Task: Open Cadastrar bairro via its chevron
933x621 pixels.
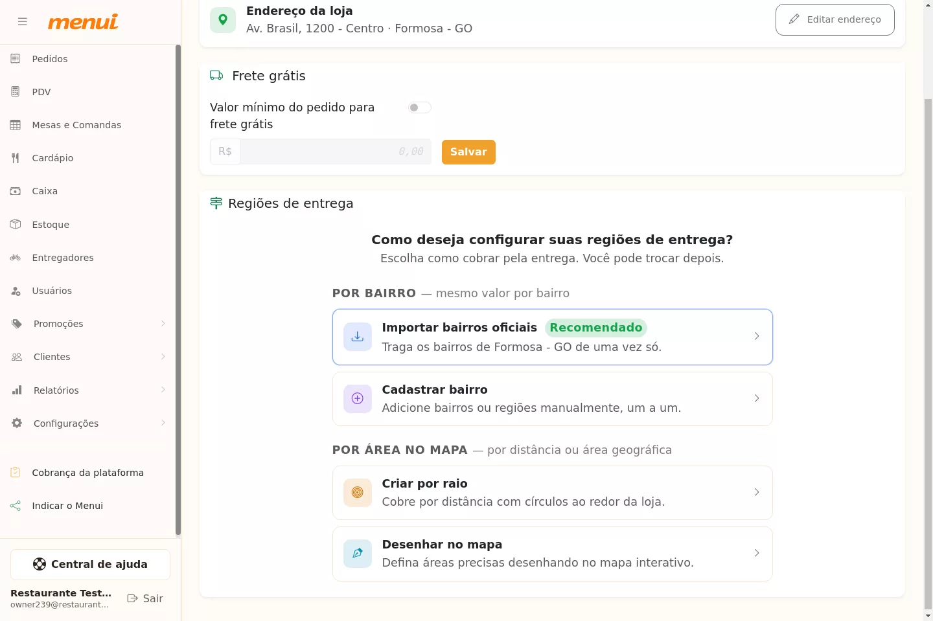Action: 757,398
